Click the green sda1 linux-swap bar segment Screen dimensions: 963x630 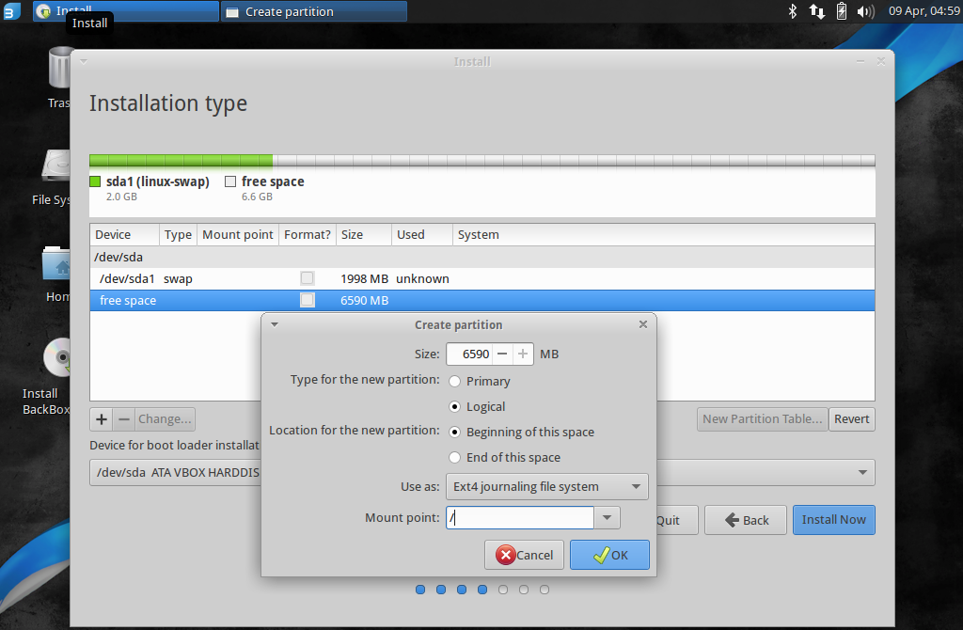pos(182,161)
